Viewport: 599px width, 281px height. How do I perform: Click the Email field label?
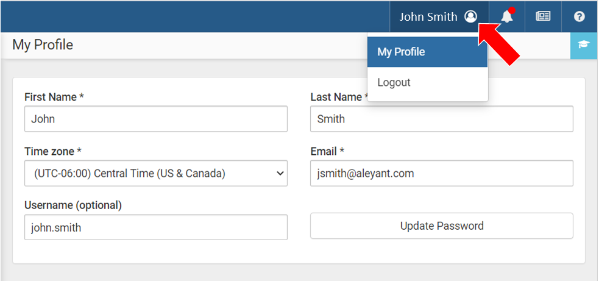click(327, 151)
